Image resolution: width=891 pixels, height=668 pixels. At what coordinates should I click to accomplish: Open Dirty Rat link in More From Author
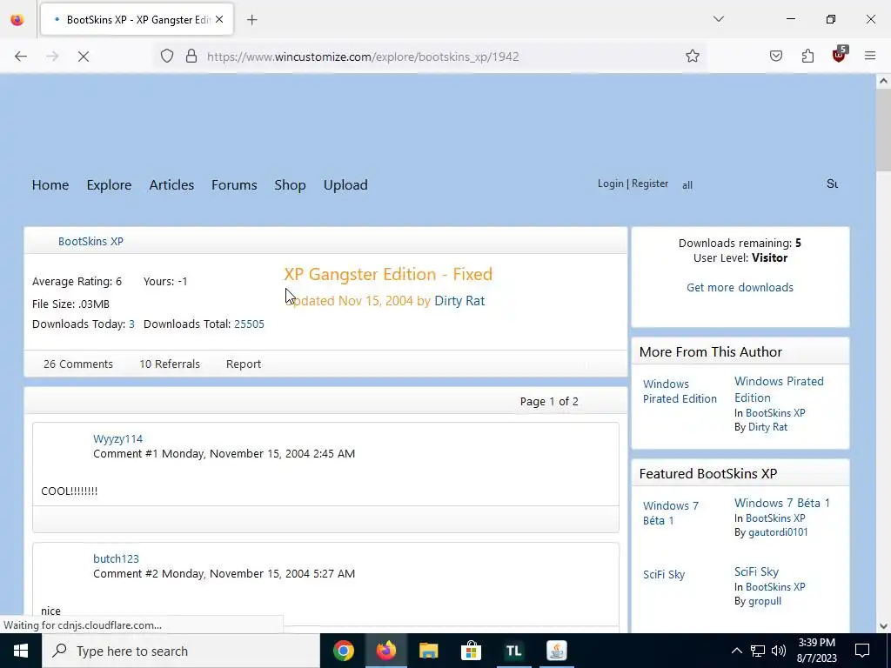[767, 427]
